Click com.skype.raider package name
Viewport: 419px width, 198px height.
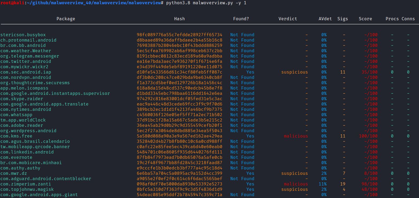(22, 99)
